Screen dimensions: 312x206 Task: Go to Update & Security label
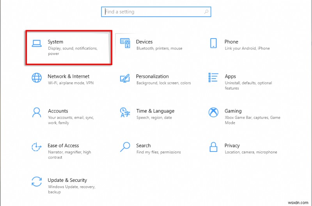(67, 180)
